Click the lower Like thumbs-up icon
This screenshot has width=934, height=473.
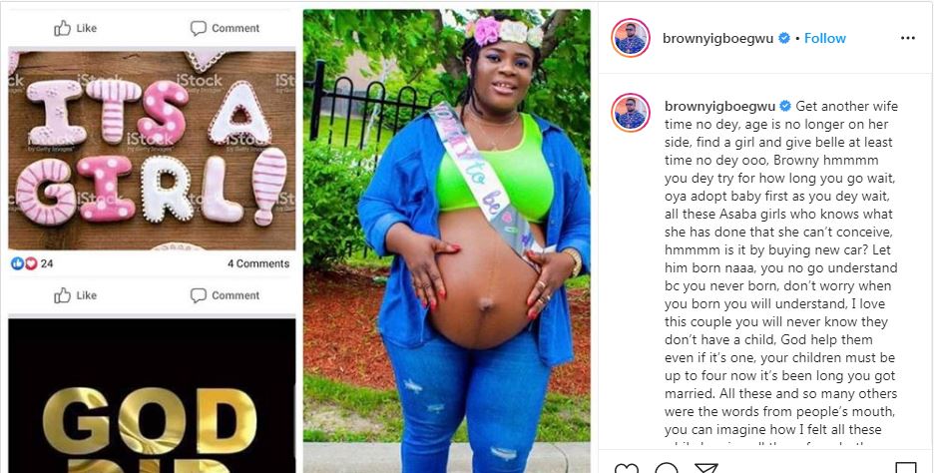point(63,295)
